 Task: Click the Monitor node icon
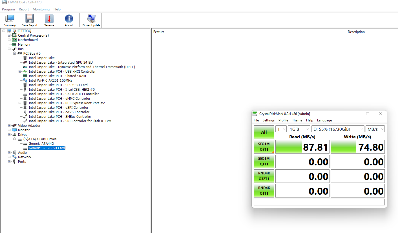pos(14,130)
